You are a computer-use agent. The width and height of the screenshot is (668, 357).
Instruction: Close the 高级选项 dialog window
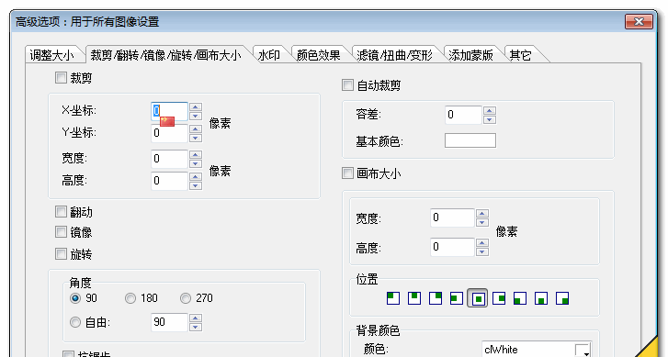pyautogui.click(x=639, y=22)
